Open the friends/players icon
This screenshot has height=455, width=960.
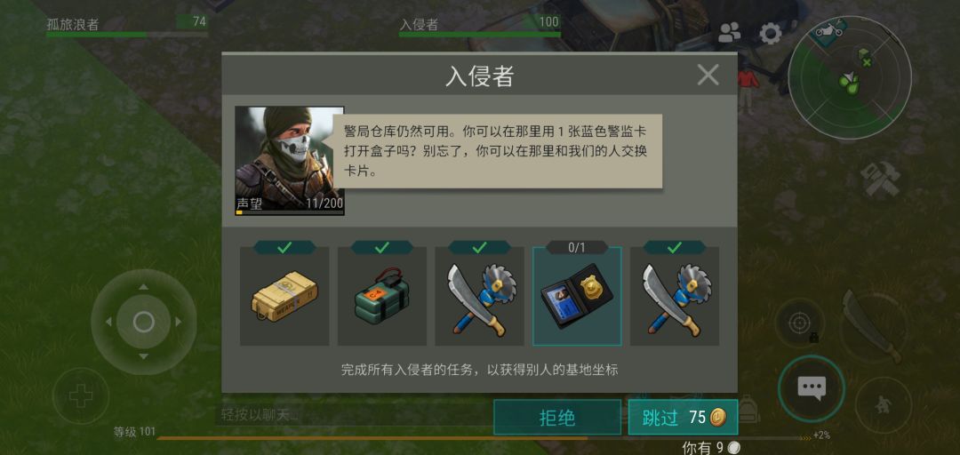click(729, 33)
